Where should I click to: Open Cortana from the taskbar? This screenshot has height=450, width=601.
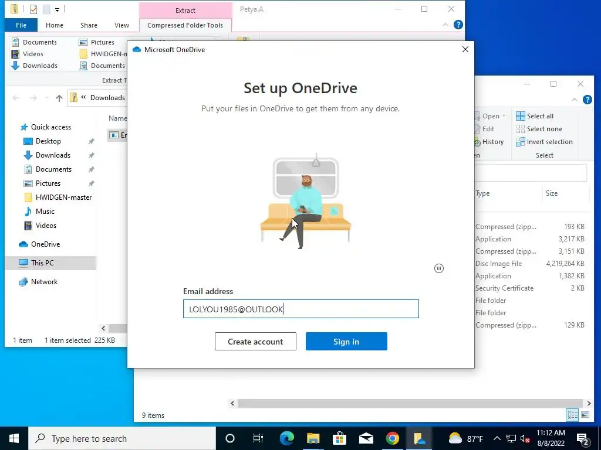pyautogui.click(x=230, y=438)
